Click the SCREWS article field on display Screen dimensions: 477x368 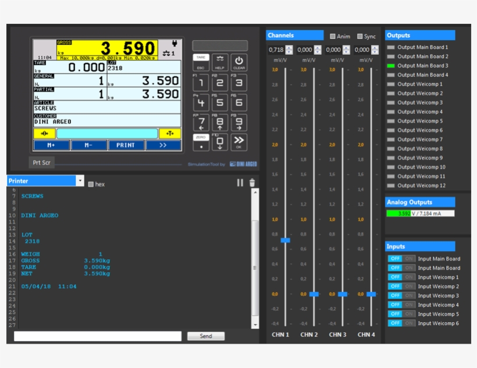tap(107, 107)
